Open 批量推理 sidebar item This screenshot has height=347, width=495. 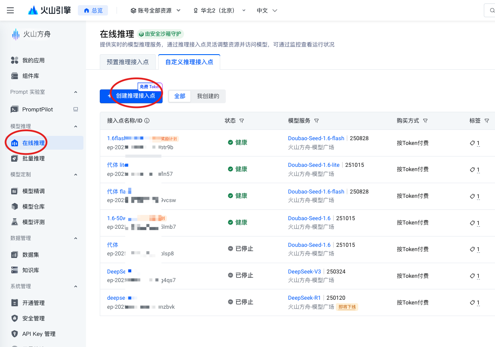[x=33, y=159]
